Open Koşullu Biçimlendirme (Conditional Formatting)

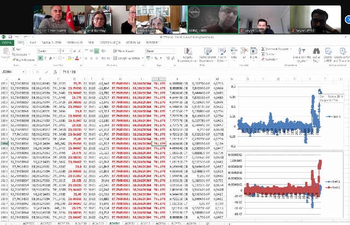point(188,55)
